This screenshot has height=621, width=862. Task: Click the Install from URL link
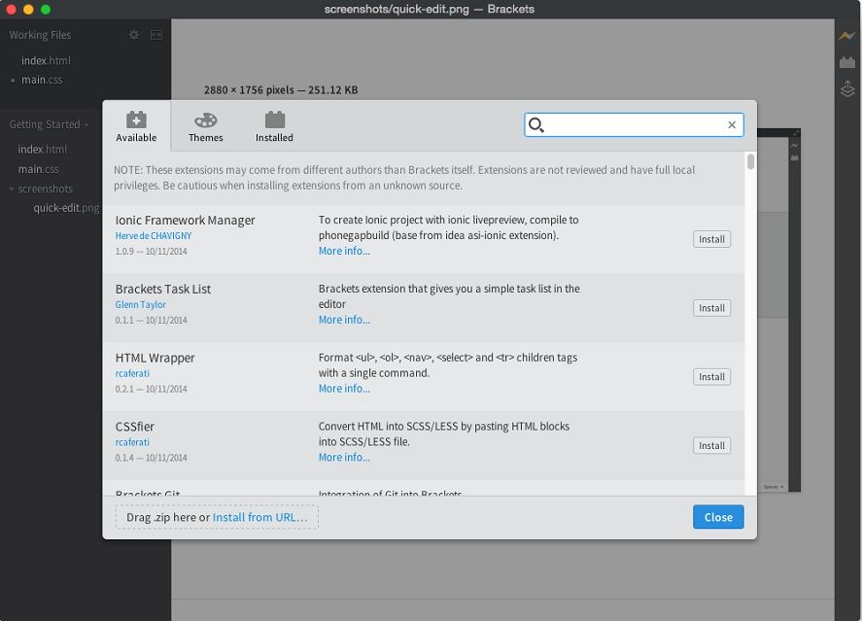(x=260, y=517)
